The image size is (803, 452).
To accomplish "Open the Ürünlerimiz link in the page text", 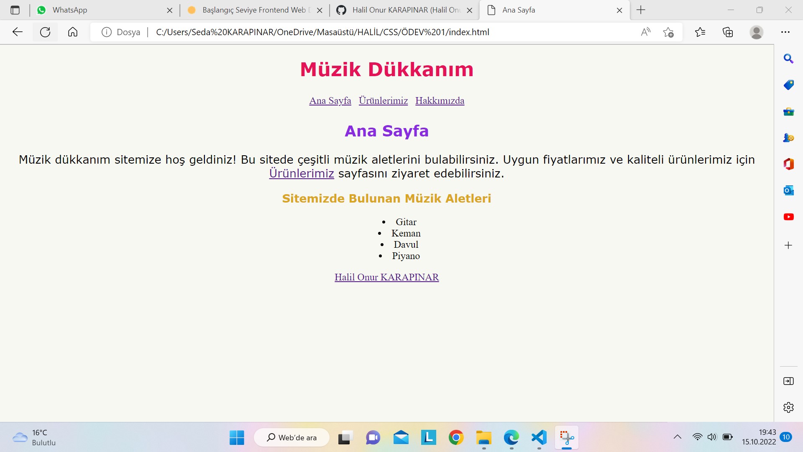I will pos(302,173).
